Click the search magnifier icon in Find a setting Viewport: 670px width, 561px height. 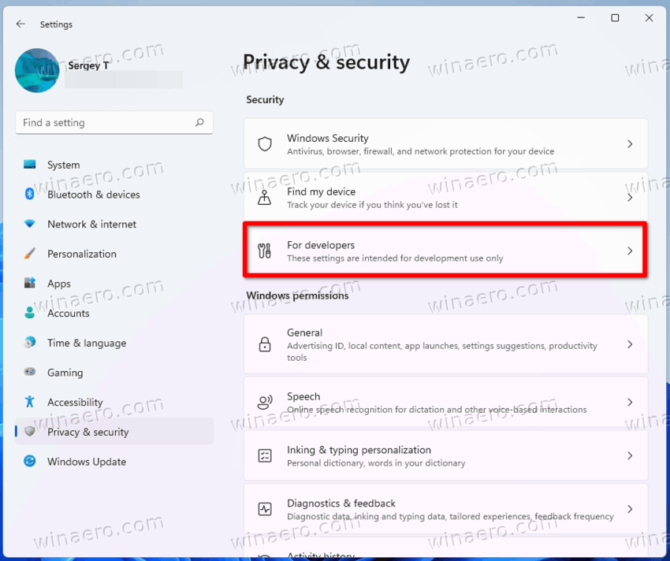[x=199, y=123]
